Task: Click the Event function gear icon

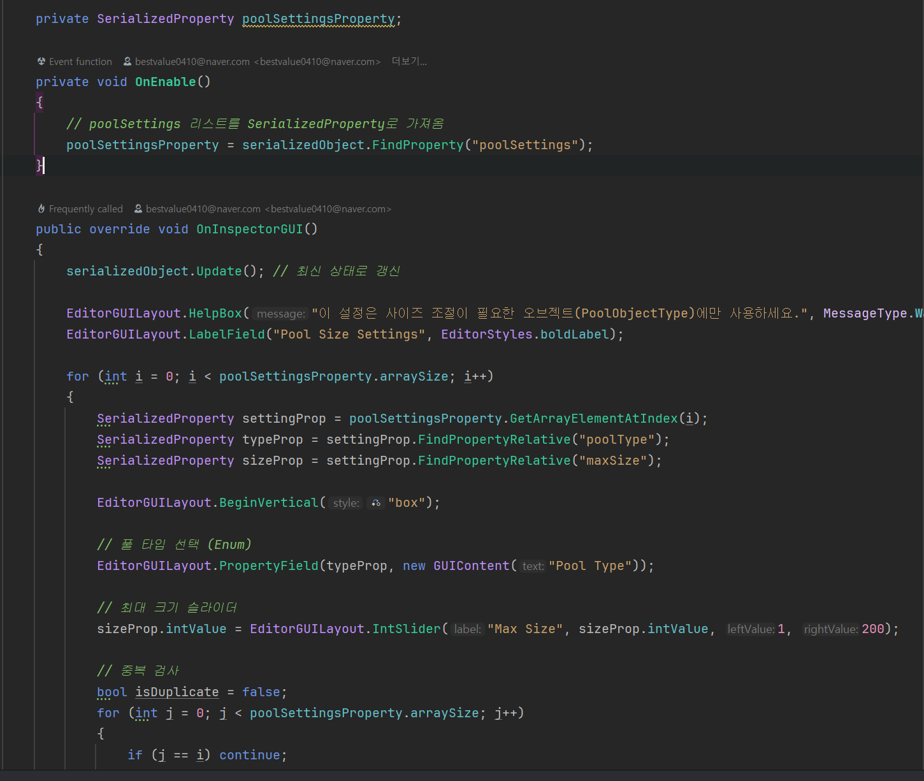Action: 41,62
